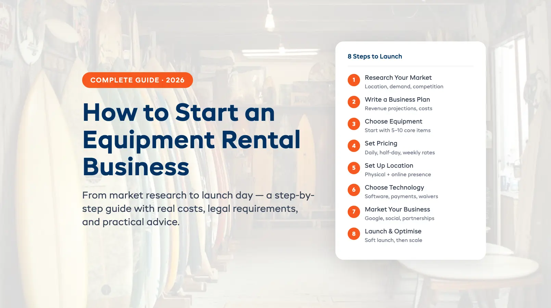Select the number 6 circle beside Choose Technology

coord(354,190)
